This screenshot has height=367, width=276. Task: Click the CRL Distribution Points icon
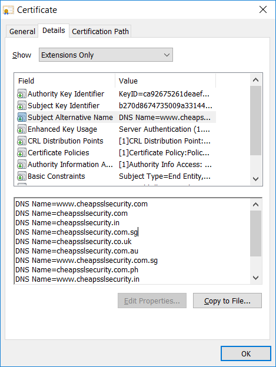22,141
